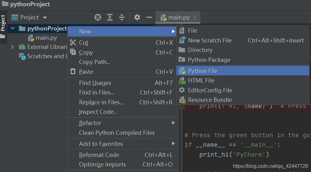Screen dimensions: 311x172
Task: Open Project panel settings gear
Action: [x=137, y=18]
